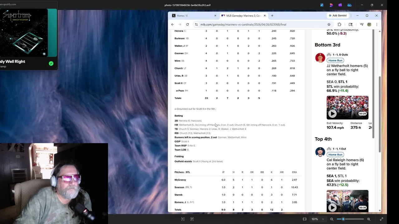Image resolution: width=399 pixels, height=224 pixels.
Task: Click the Team LOB stat line
Action: click(182, 150)
